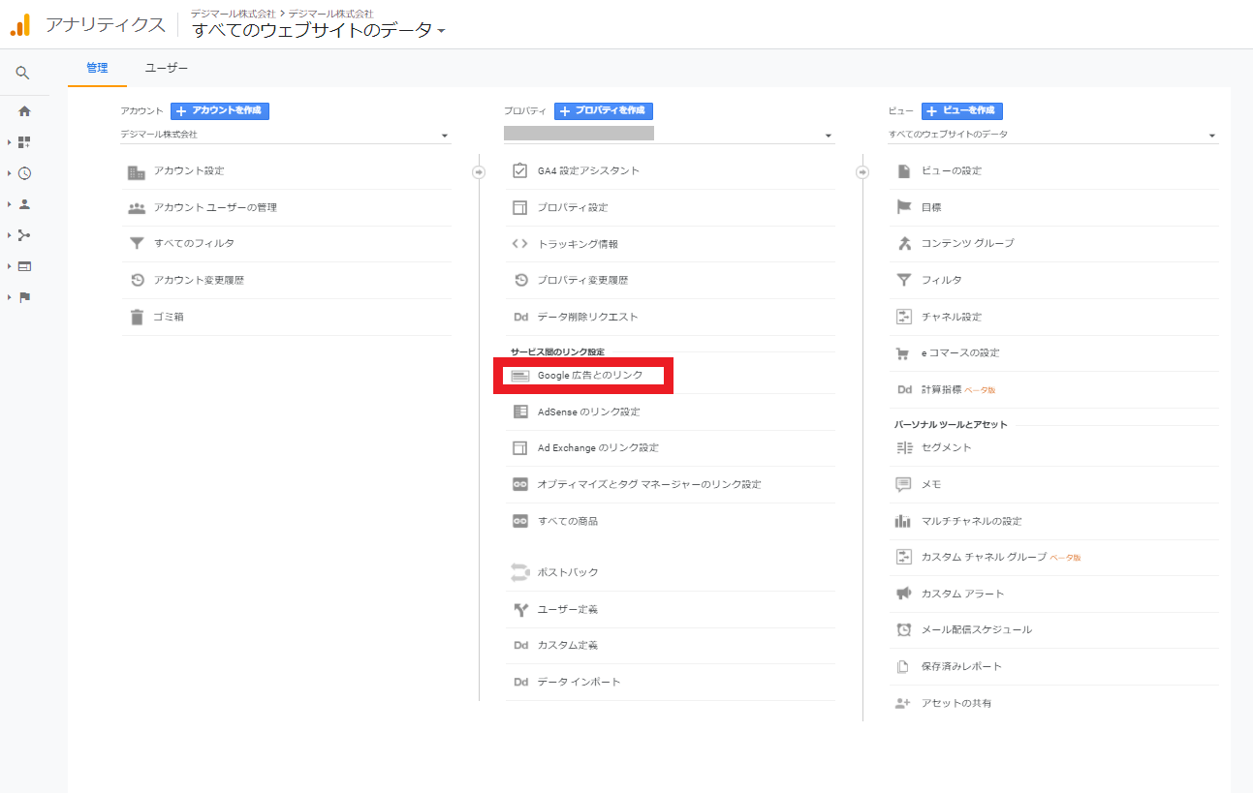The width and height of the screenshot is (1253, 793).
Task: Click the アカウントを作成 button
Action: (x=220, y=111)
